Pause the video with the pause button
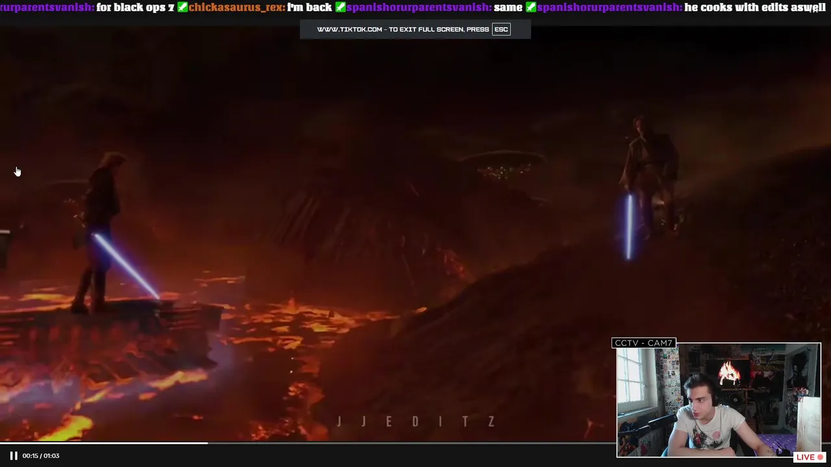The image size is (831, 467). [14, 456]
